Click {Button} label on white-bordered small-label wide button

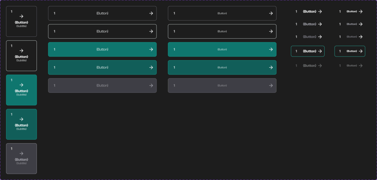(222, 31)
